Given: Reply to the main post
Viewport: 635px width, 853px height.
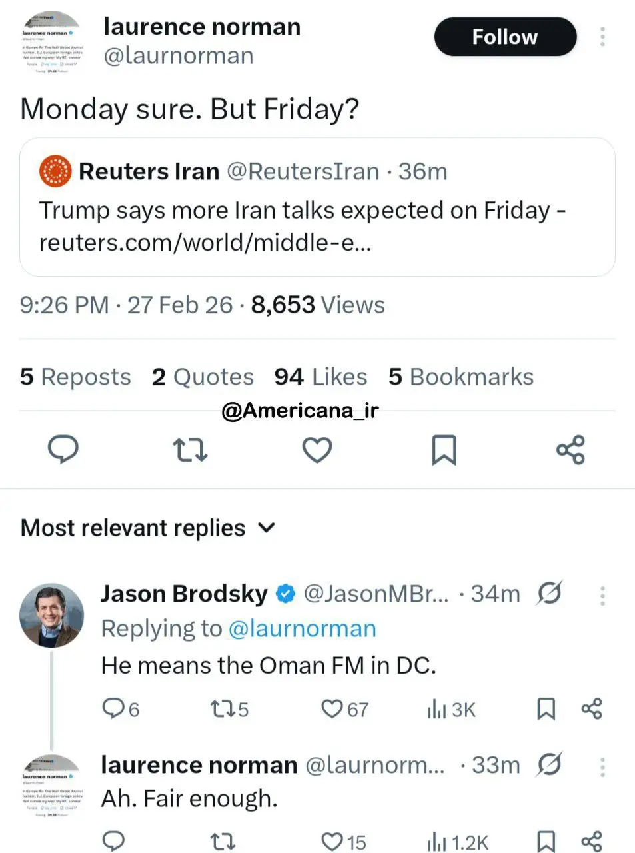Looking at the screenshot, I should [x=63, y=450].
